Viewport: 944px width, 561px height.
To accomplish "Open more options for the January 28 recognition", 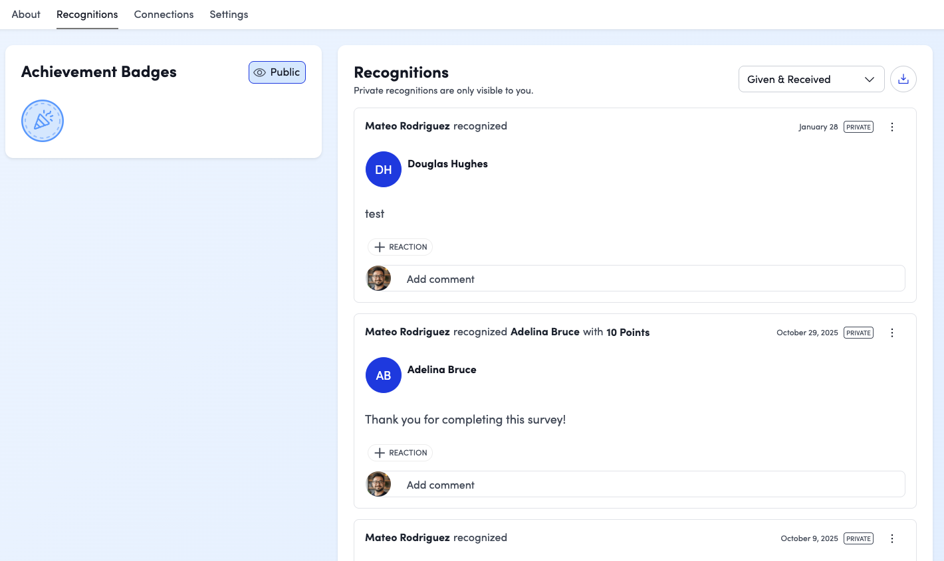I will pyautogui.click(x=892, y=127).
